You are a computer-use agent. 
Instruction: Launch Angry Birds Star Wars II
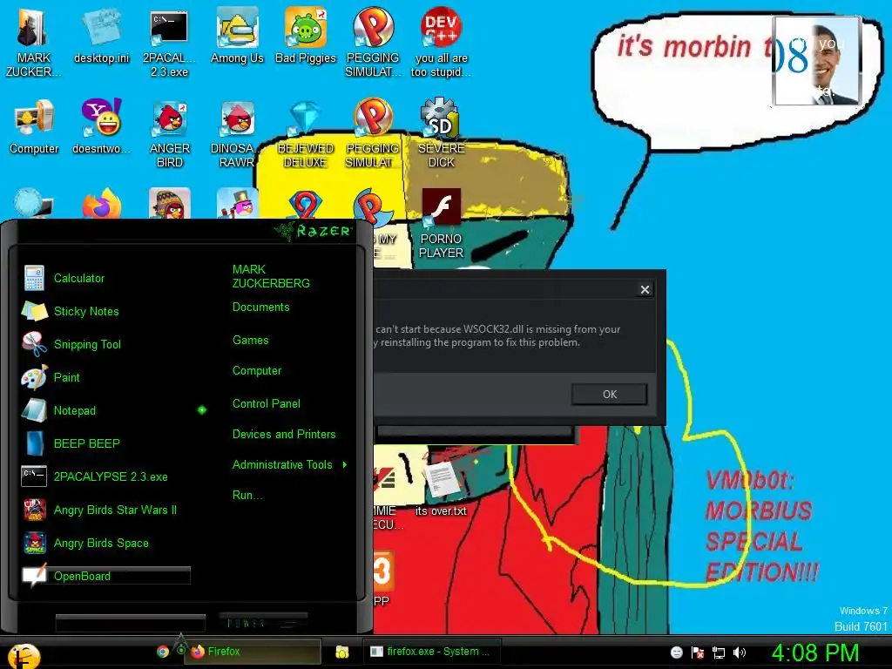(x=115, y=510)
